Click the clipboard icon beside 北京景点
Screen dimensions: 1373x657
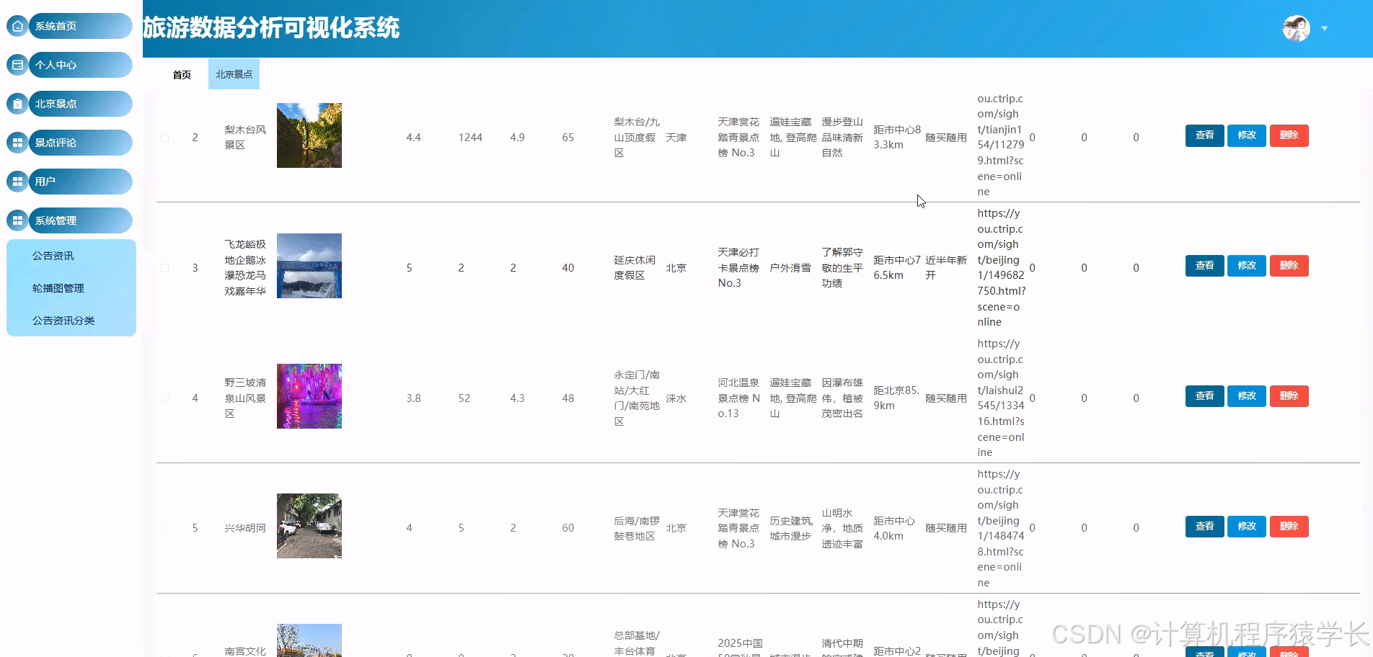[18, 104]
